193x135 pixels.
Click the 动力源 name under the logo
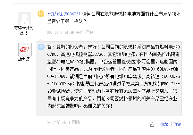(x=24, y=59)
